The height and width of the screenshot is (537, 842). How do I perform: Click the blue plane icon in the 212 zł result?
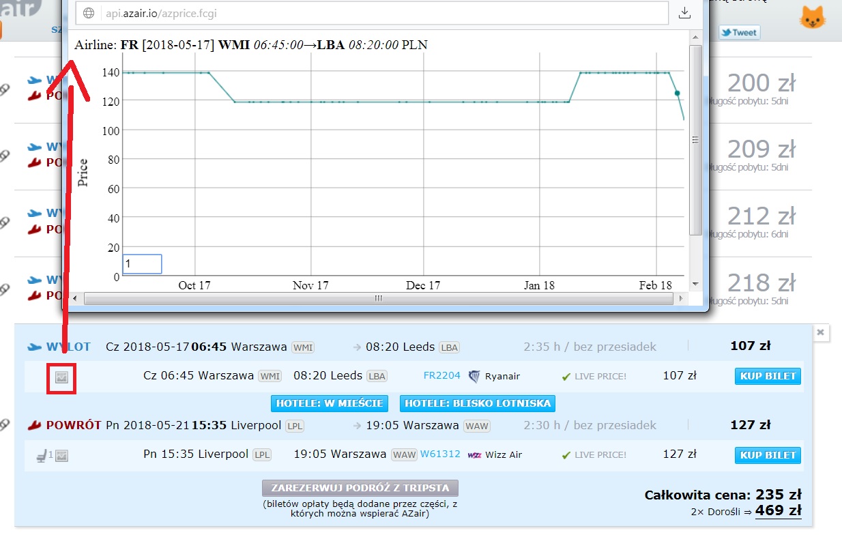(35, 214)
